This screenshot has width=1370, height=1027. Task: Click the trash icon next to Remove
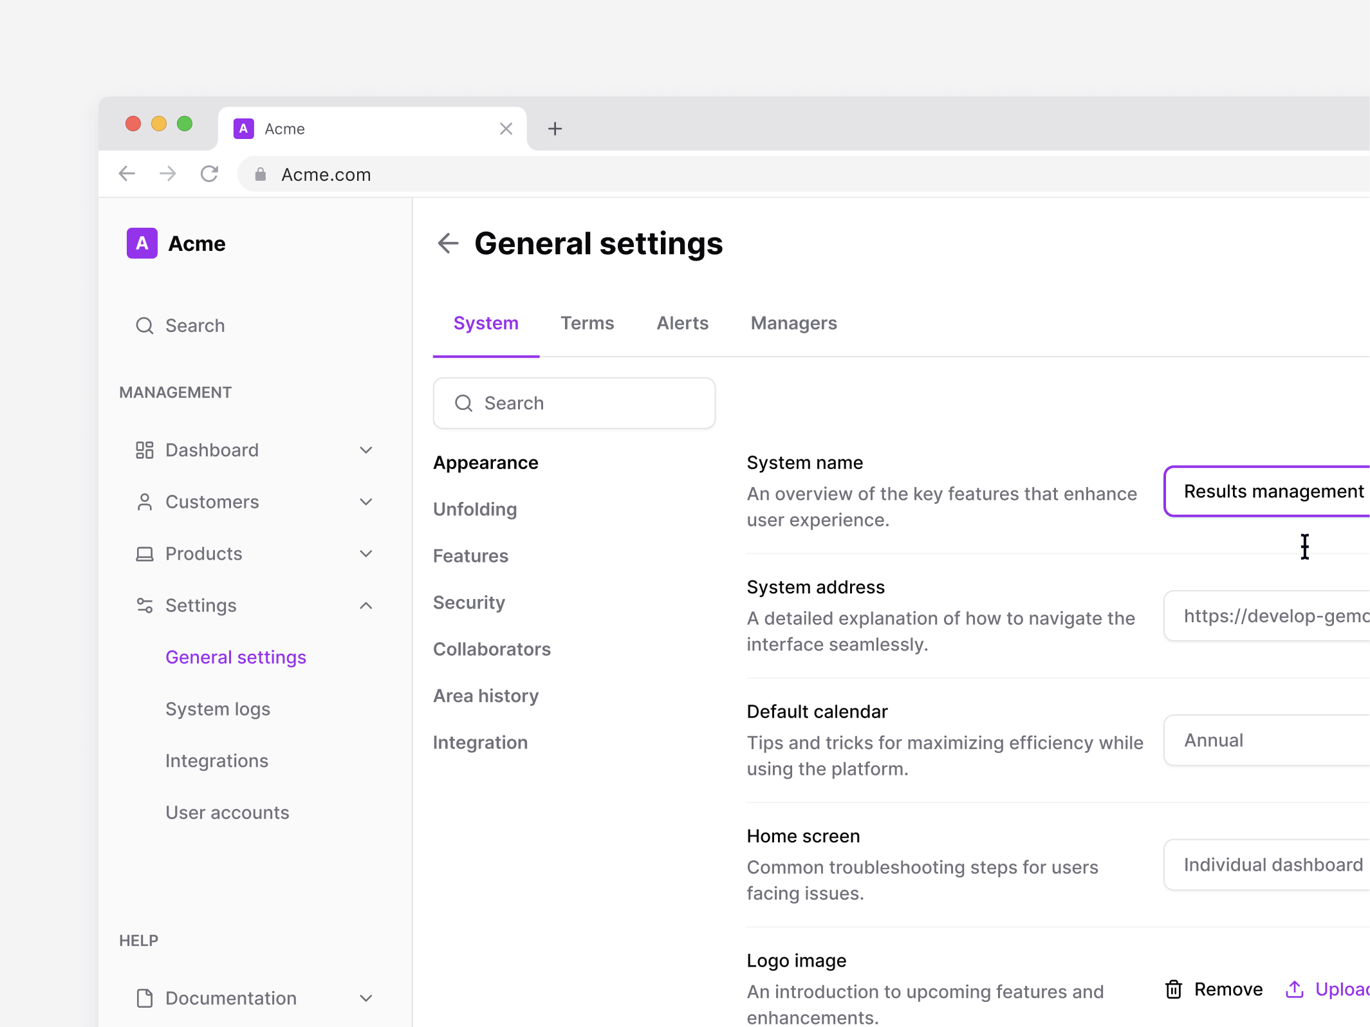pyautogui.click(x=1174, y=989)
